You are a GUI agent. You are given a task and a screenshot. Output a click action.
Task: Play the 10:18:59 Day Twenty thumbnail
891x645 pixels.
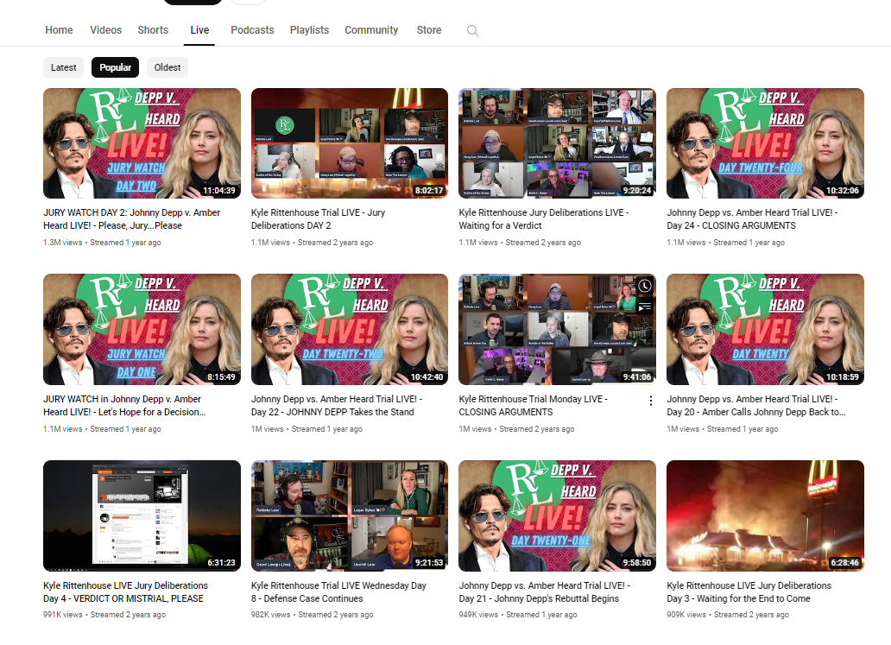tap(766, 330)
